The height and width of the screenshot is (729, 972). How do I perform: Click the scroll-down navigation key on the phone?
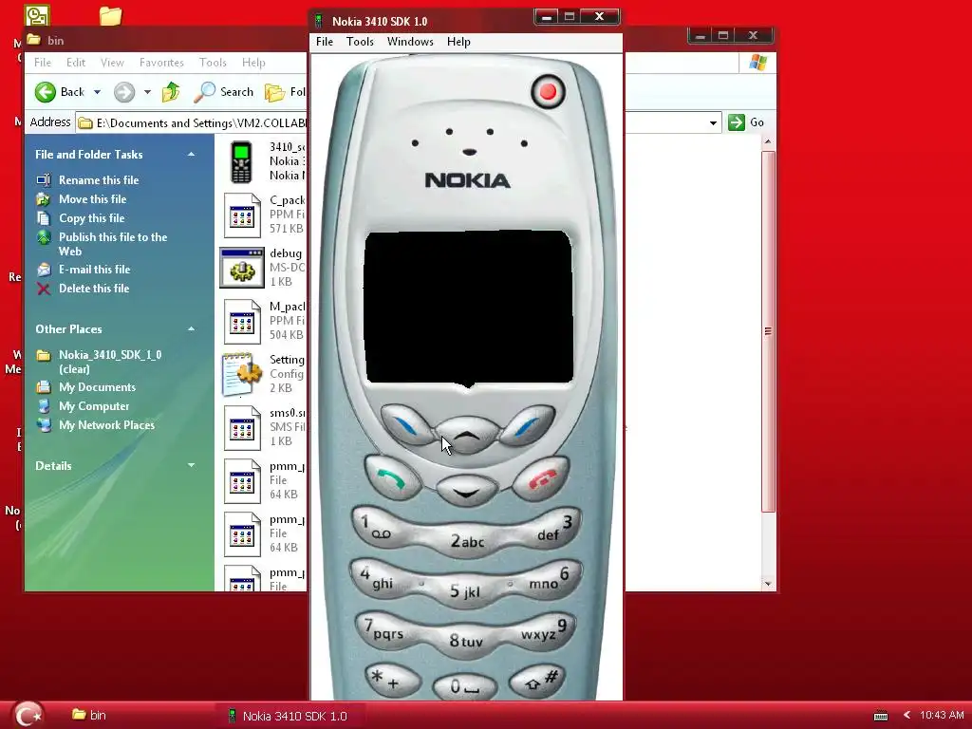click(x=467, y=491)
